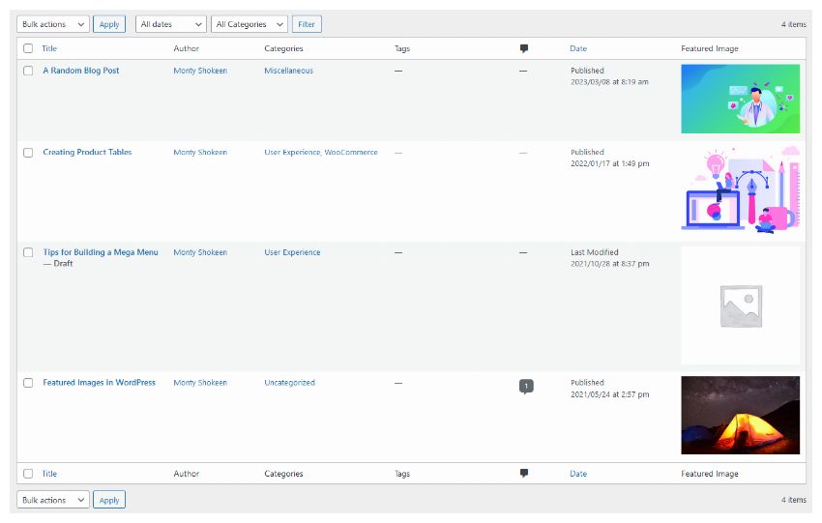Select the checkbox for Creating Product Tables
822x523 pixels.
click(x=28, y=153)
